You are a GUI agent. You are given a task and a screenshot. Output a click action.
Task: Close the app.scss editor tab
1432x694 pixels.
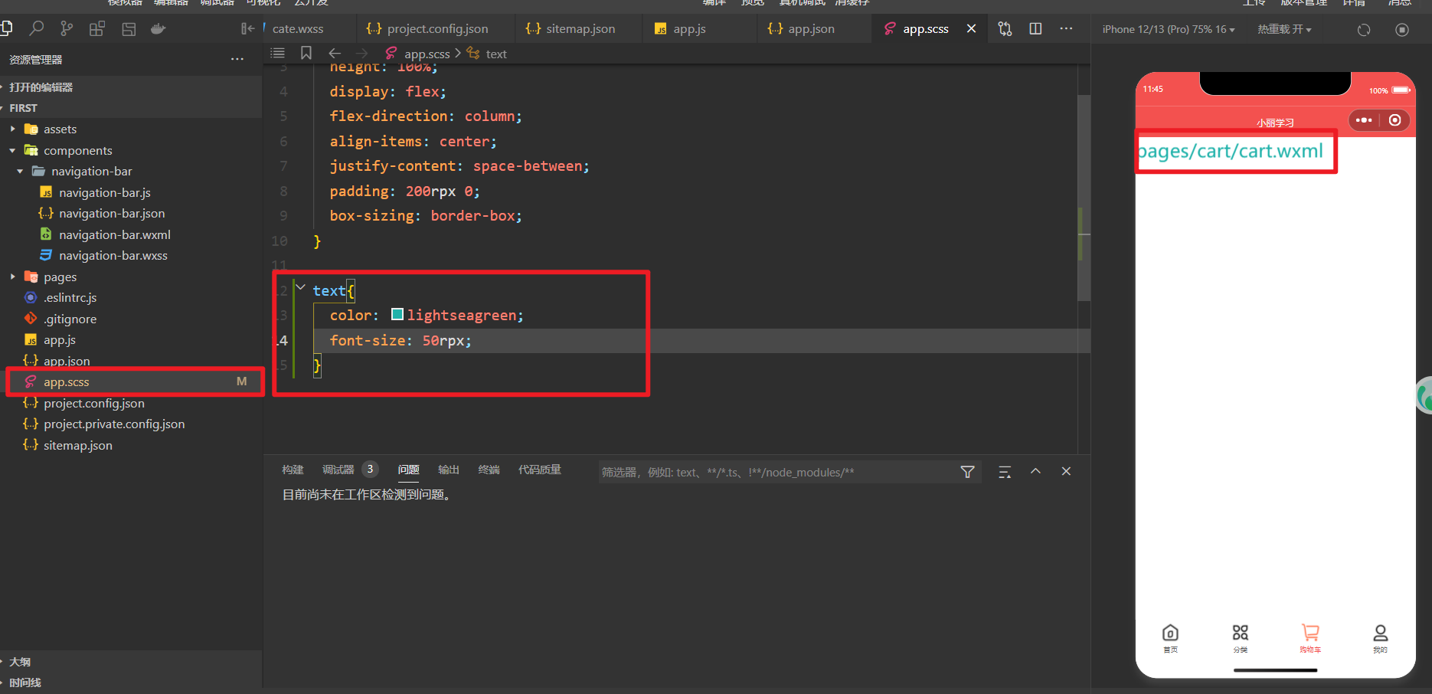pos(971,28)
